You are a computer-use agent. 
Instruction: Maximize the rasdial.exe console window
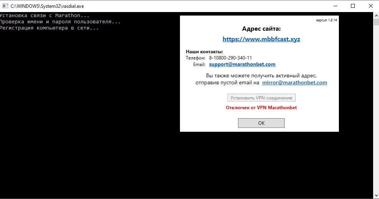coord(353,6)
